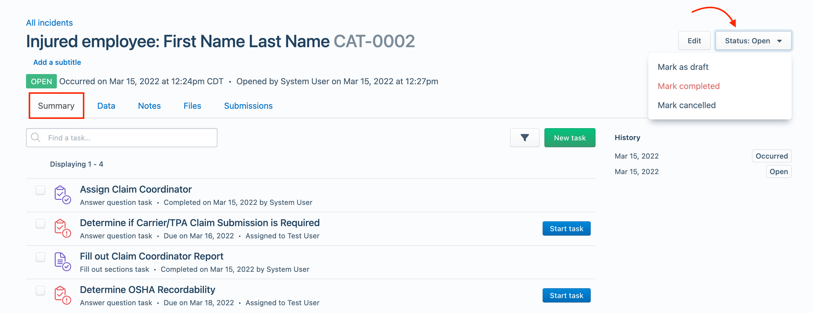Click the Determine OSHA Recordability task icon
This screenshot has width=813, height=313.
pyautogui.click(x=62, y=295)
